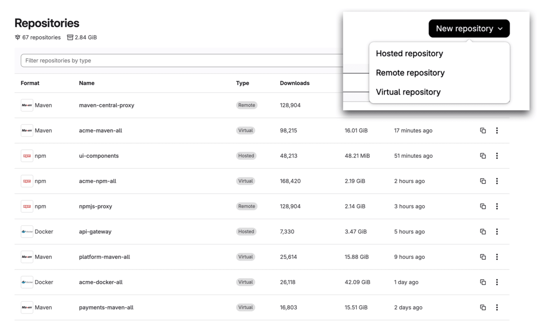Open the New repository dropdown button
The image size is (539, 326).
click(x=469, y=28)
